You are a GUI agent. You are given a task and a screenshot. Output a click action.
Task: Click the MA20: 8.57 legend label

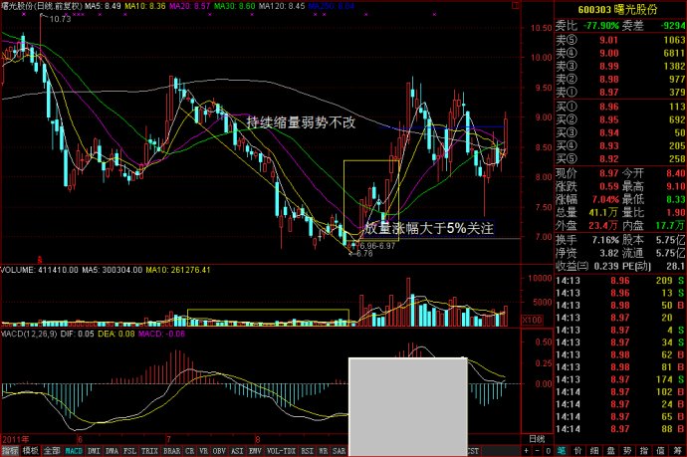click(x=190, y=6)
